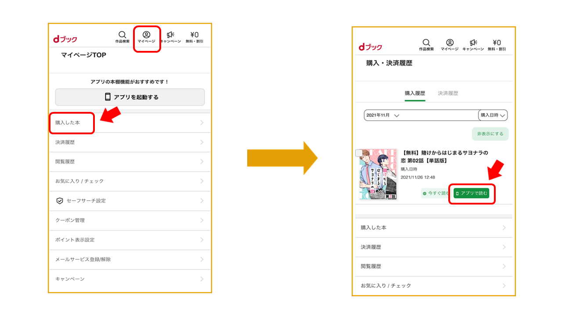This screenshot has height=316, width=562.
Task: Tick the checkbox beside the manga cover
Action: point(359,153)
